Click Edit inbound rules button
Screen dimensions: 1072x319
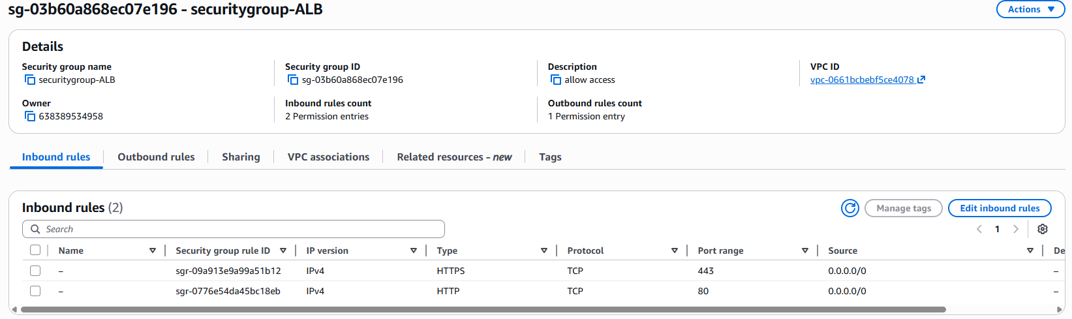(x=999, y=208)
